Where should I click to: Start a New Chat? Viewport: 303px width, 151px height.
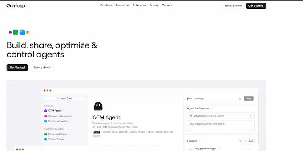64,99
